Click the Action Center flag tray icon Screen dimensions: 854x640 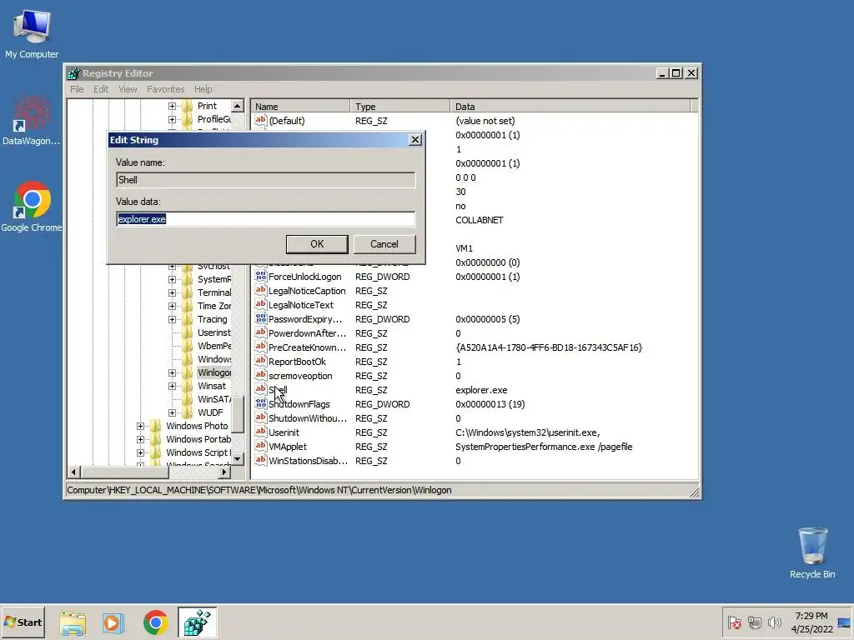click(x=734, y=622)
